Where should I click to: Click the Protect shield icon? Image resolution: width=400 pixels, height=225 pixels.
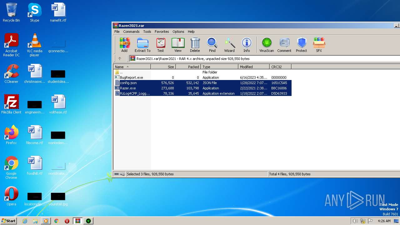coord(302,45)
